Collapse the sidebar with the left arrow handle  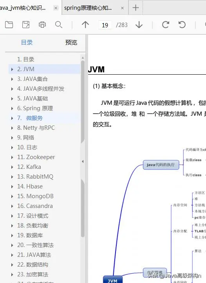pos(83,161)
